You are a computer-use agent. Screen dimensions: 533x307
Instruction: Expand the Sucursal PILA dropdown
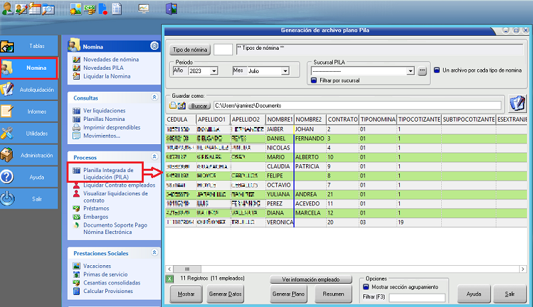(411, 70)
